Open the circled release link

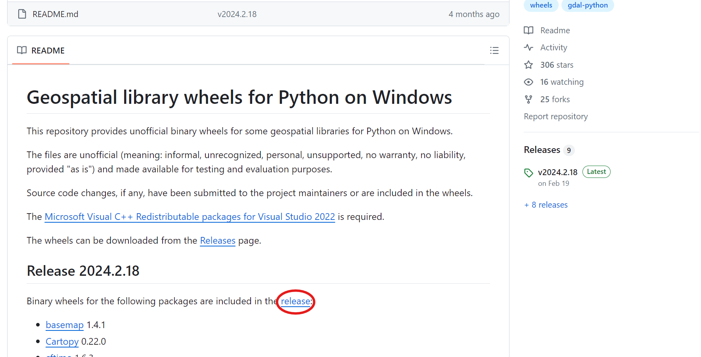(295, 301)
